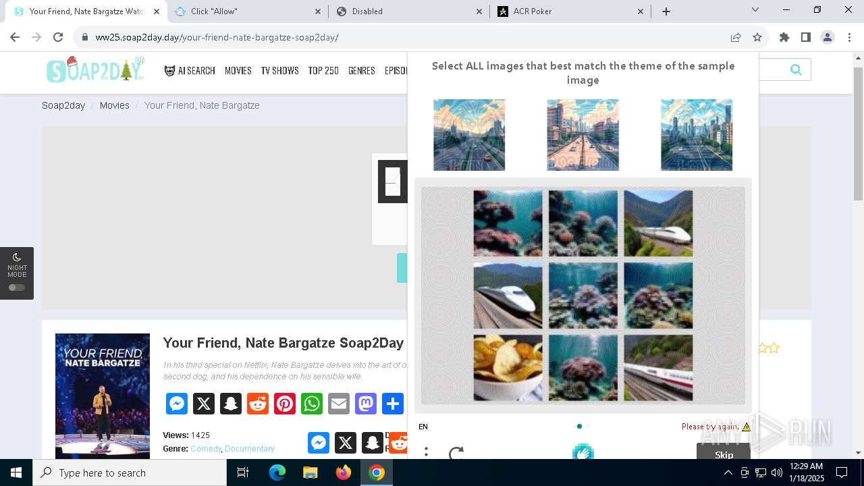Click first sample city highway image
This screenshot has height=486, width=864.
(469, 135)
